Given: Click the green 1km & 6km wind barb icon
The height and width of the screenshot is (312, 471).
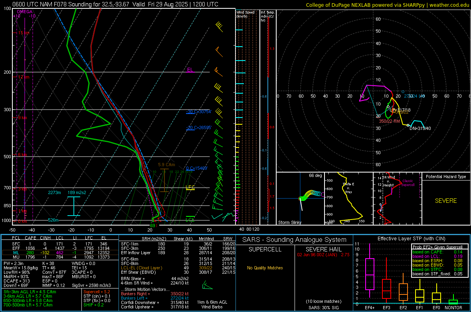Looking at the screenshot, I should coord(207,285).
